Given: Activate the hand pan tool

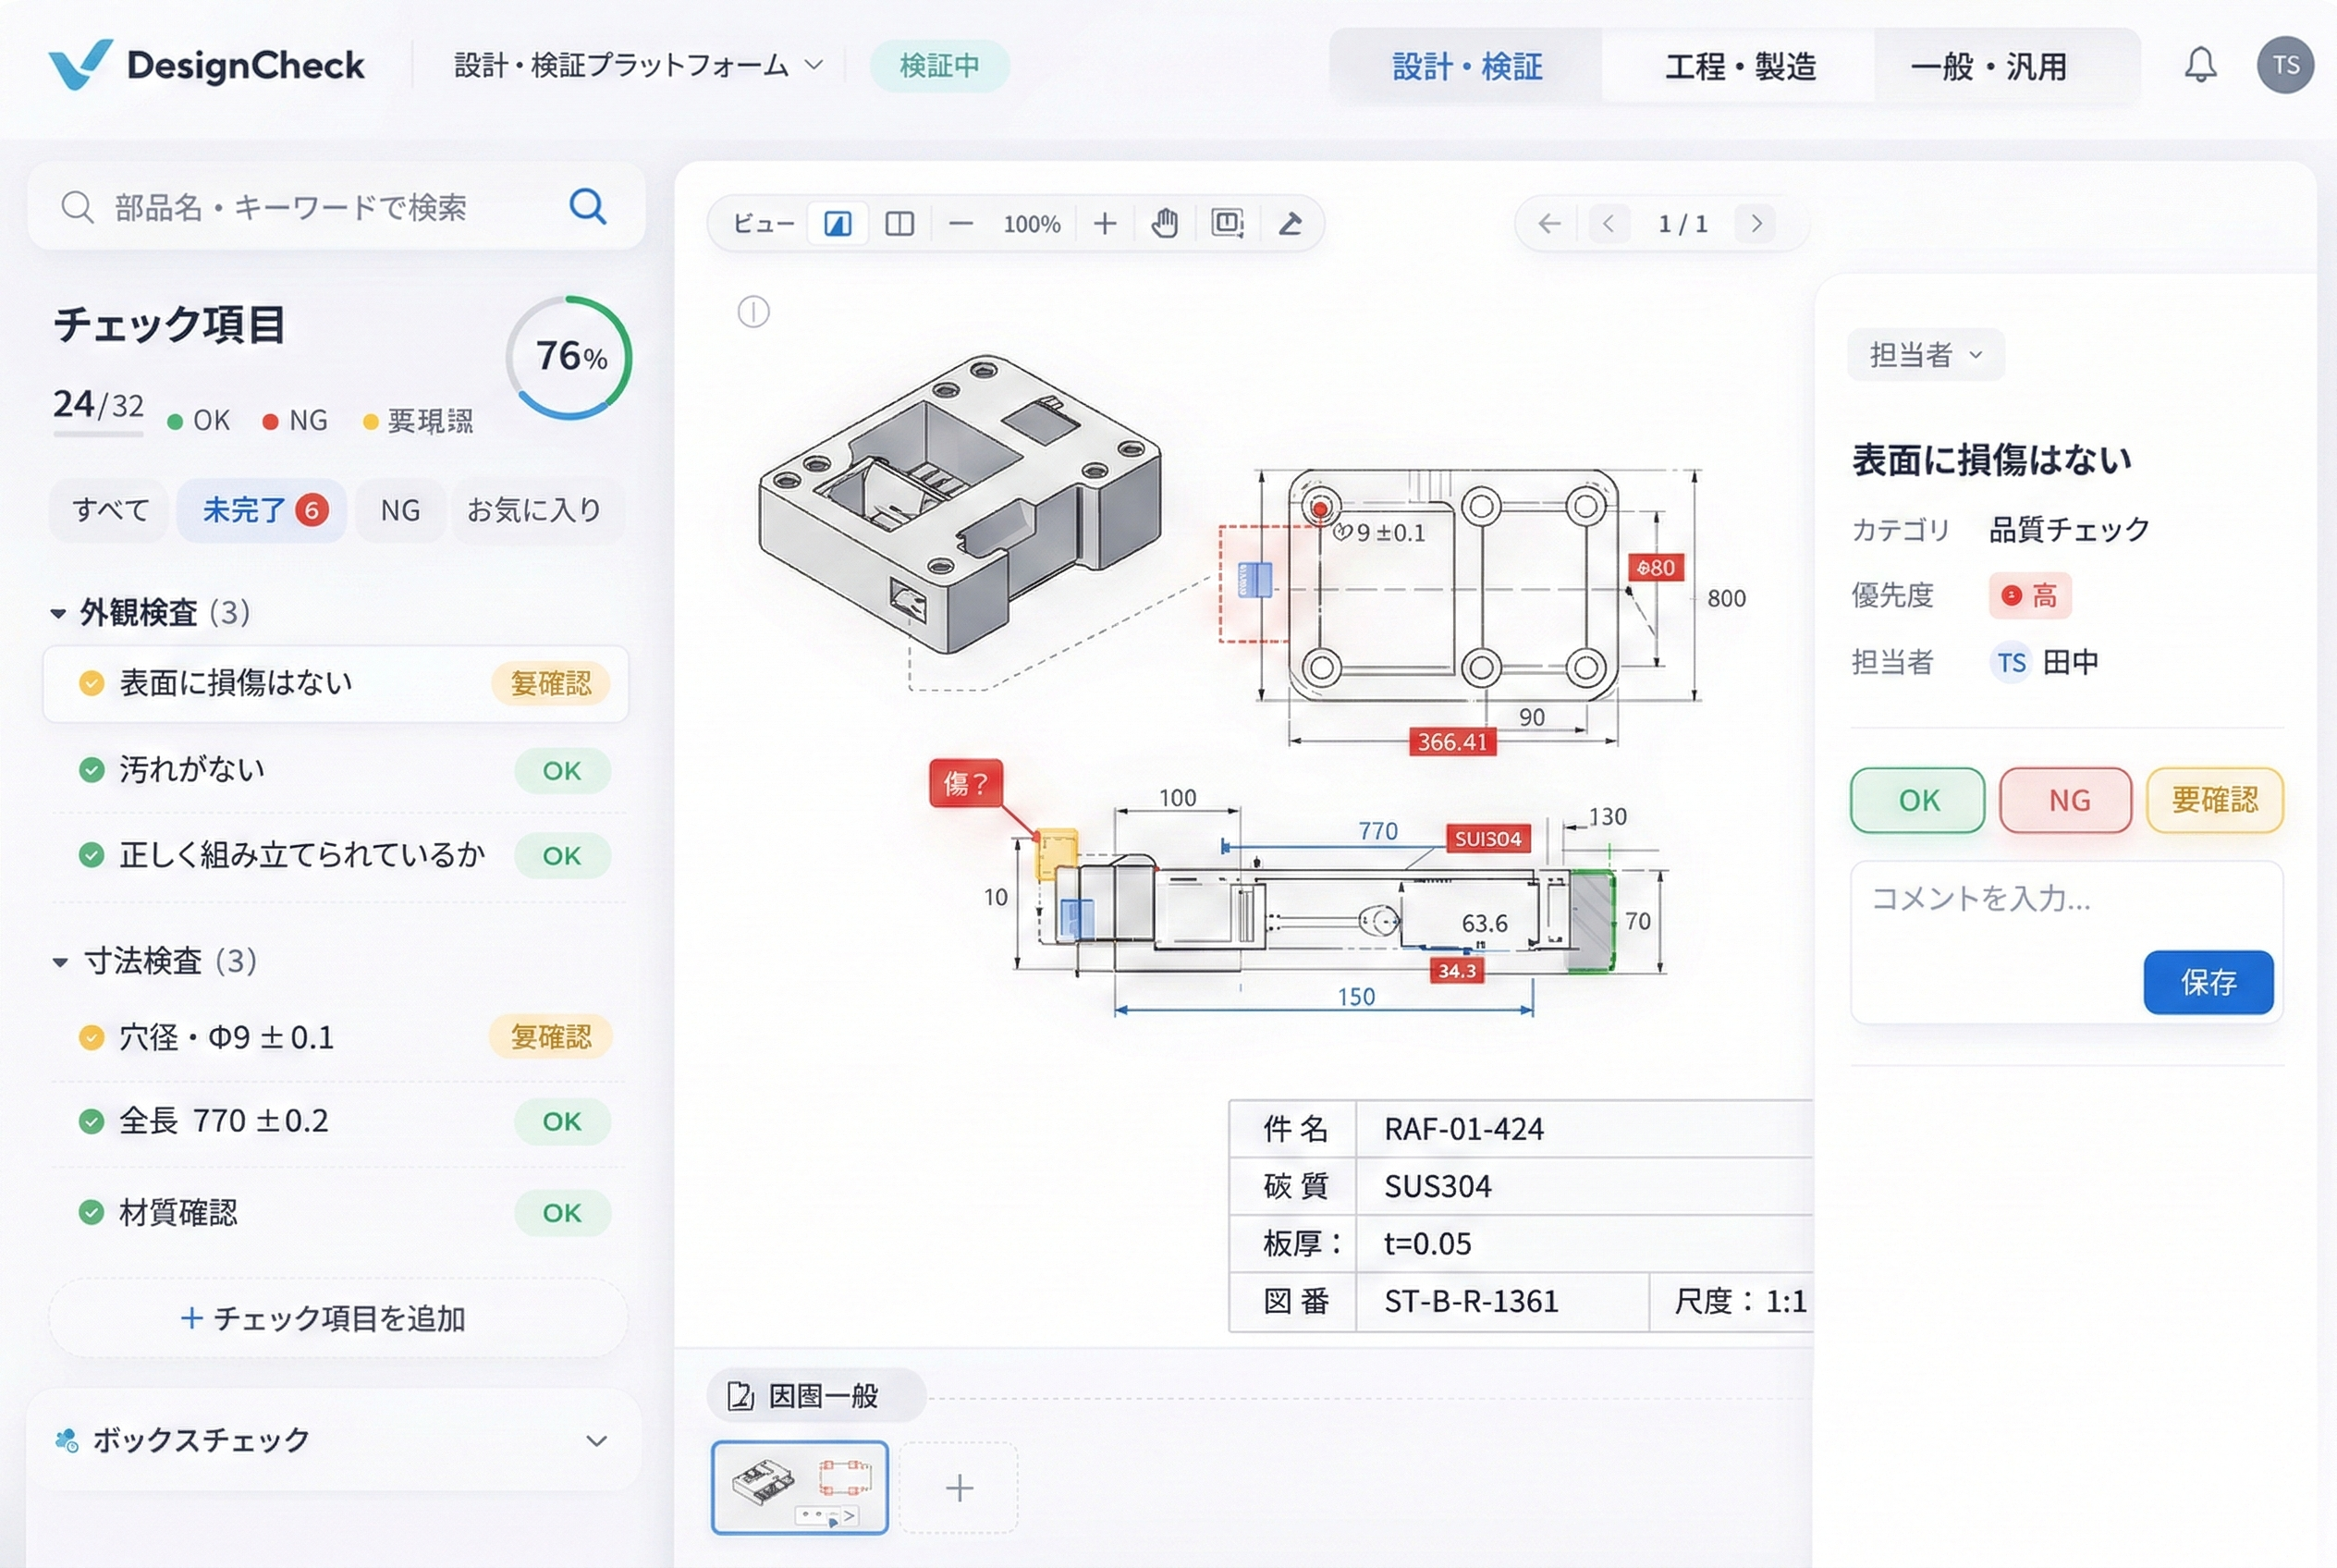Looking at the screenshot, I should (1166, 223).
